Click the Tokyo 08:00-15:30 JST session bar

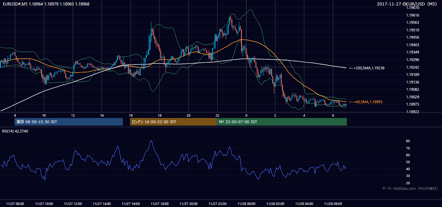click(x=68, y=122)
